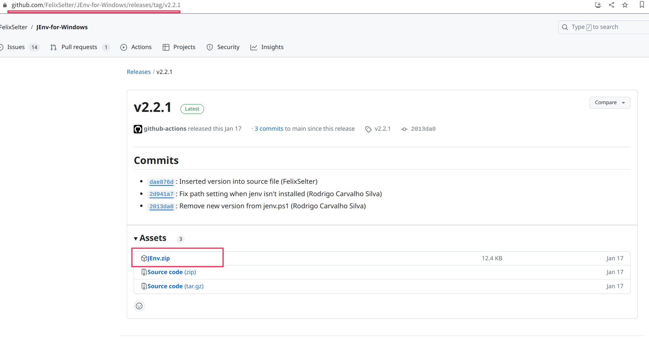The width and height of the screenshot is (649, 346).
Task: Open the v2.2.1 tag link
Action: click(x=382, y=129)
